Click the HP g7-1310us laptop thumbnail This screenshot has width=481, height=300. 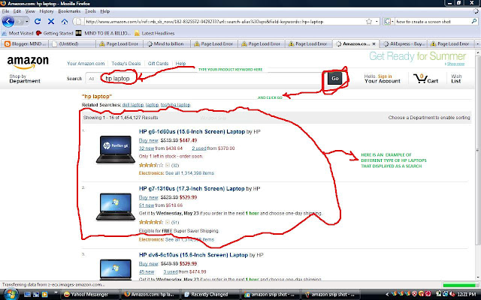[115, 207]
